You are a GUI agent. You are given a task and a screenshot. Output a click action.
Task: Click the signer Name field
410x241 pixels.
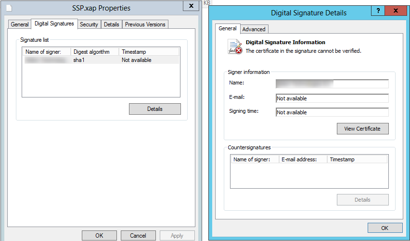tap(332, 84)
